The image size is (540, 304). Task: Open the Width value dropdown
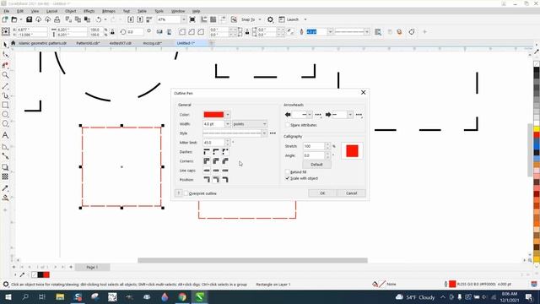pos(228,124)
